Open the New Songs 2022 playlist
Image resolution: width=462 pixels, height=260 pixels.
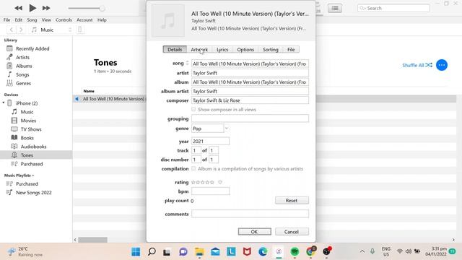(34, 193)
